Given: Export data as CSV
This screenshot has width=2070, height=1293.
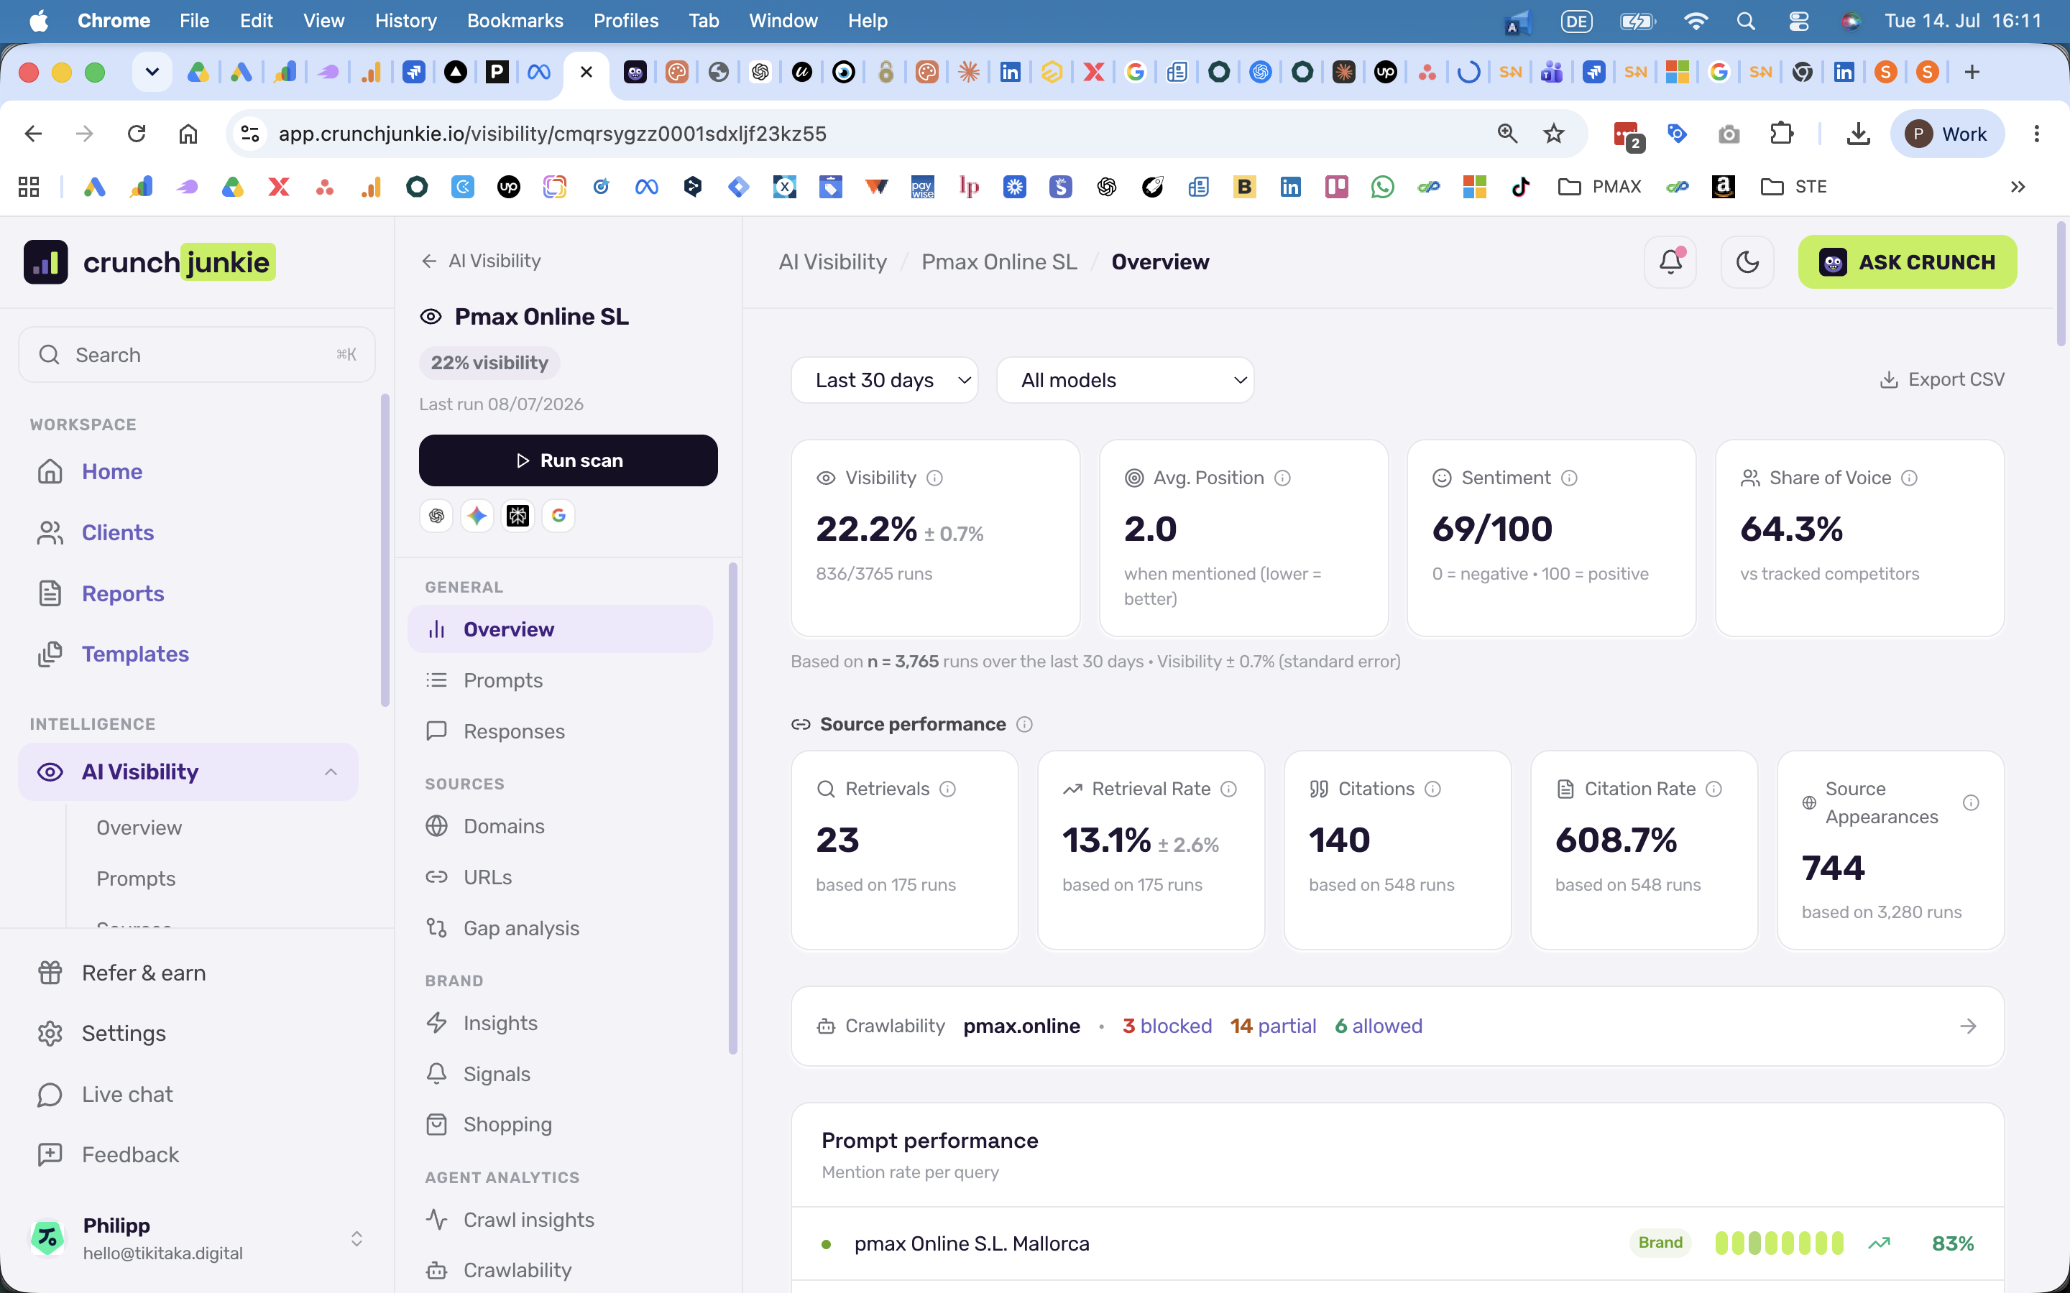Looking at the screenshot, I should (x=1941, y=380).
